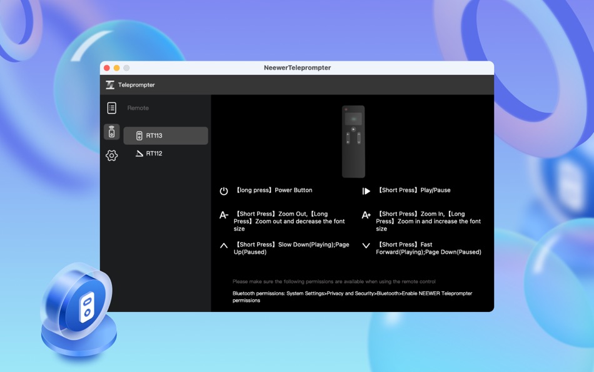Click the down chevron Fast Forward icon
The image size is (594, 372).
366,244
